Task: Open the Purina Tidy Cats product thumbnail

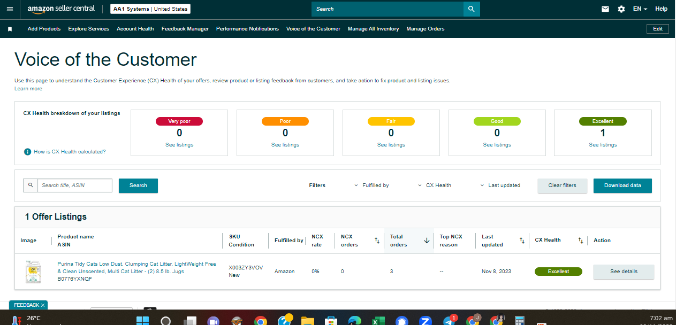Action: pyautogui.click(x=33, y=272)
